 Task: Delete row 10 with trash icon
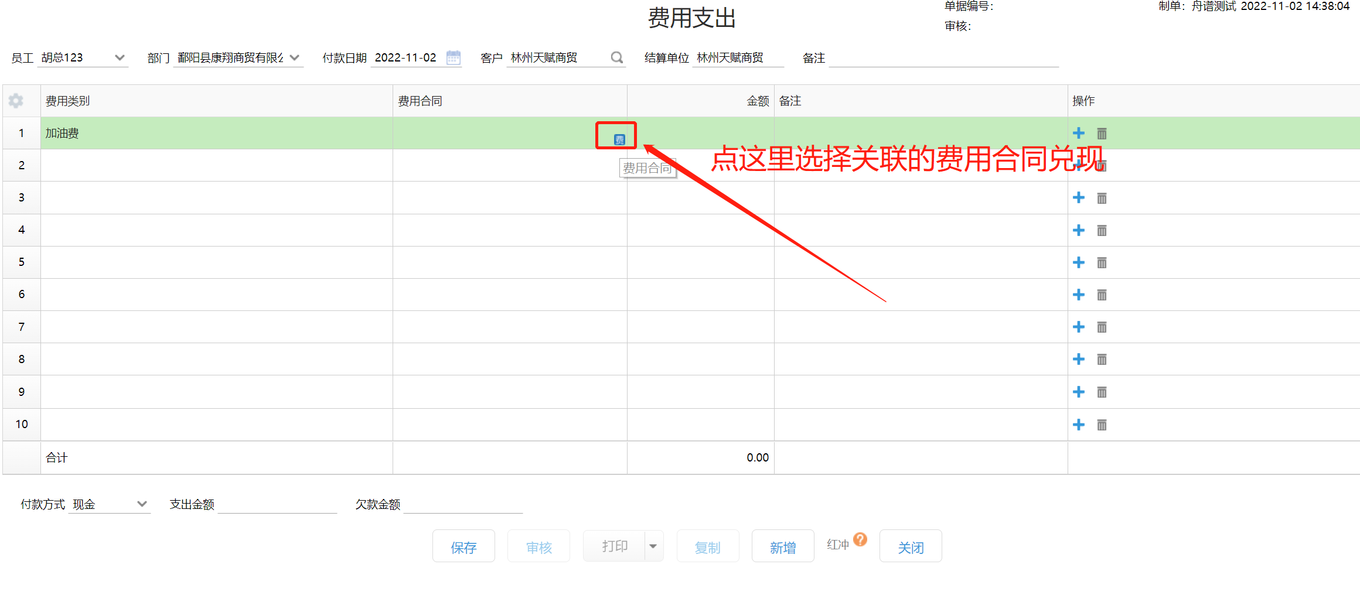point(1102,425)
